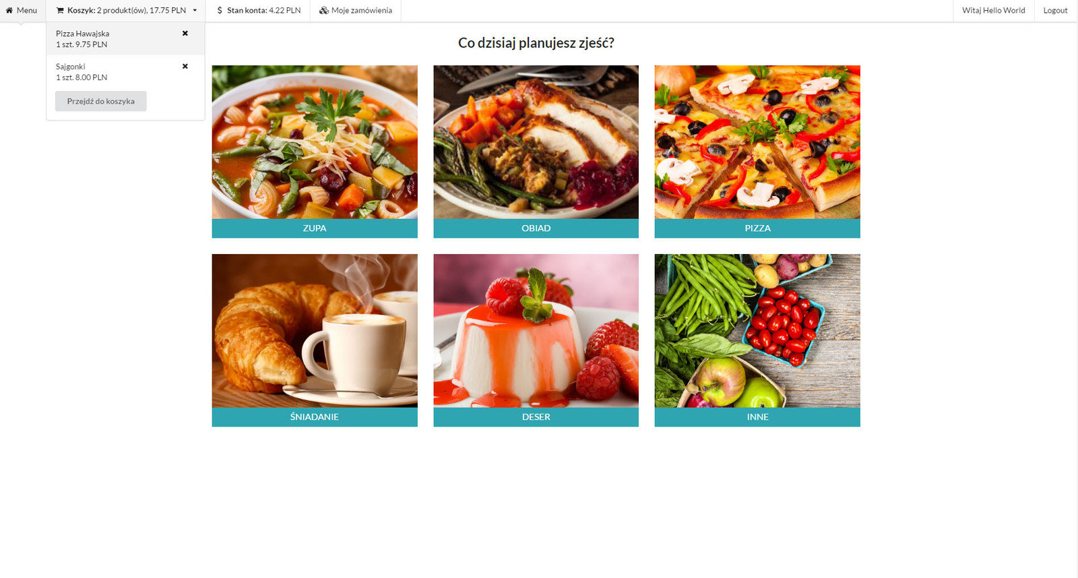Click the cubes icon beside Moje zamówienia
This screenshot has height=578, width=1078.
324,11
